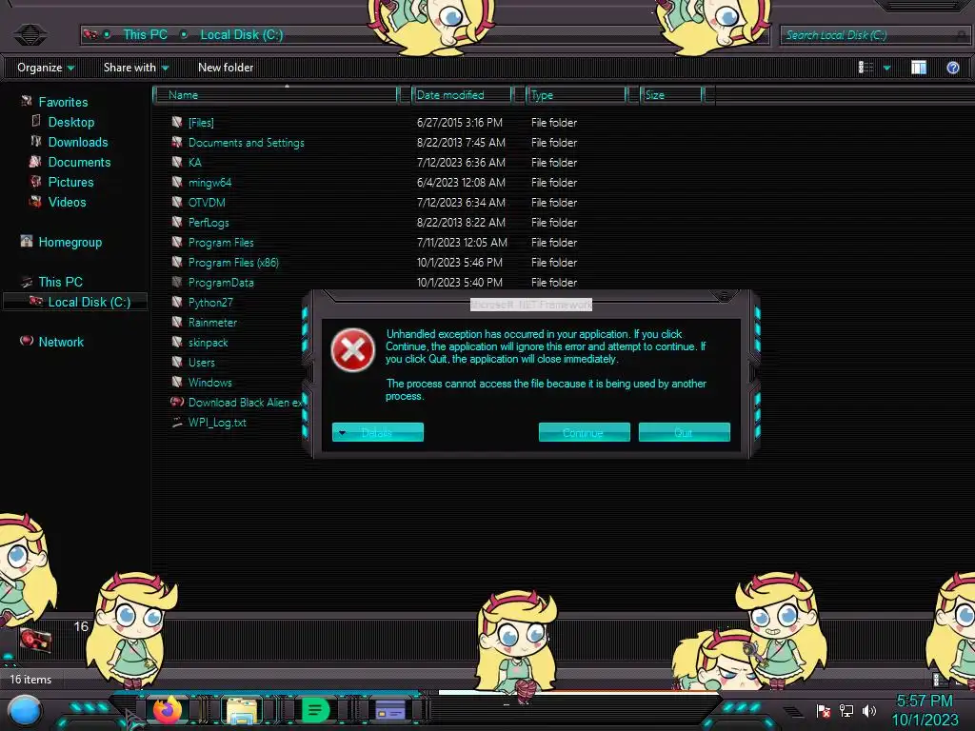
Task: Click the Python27 folder icon
Action: (177, 302)
